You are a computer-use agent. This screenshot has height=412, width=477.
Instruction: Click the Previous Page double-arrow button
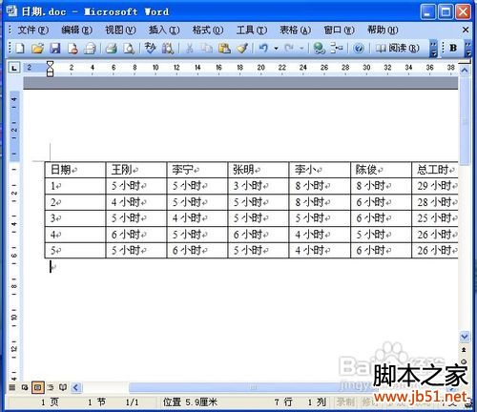point(465,350)
